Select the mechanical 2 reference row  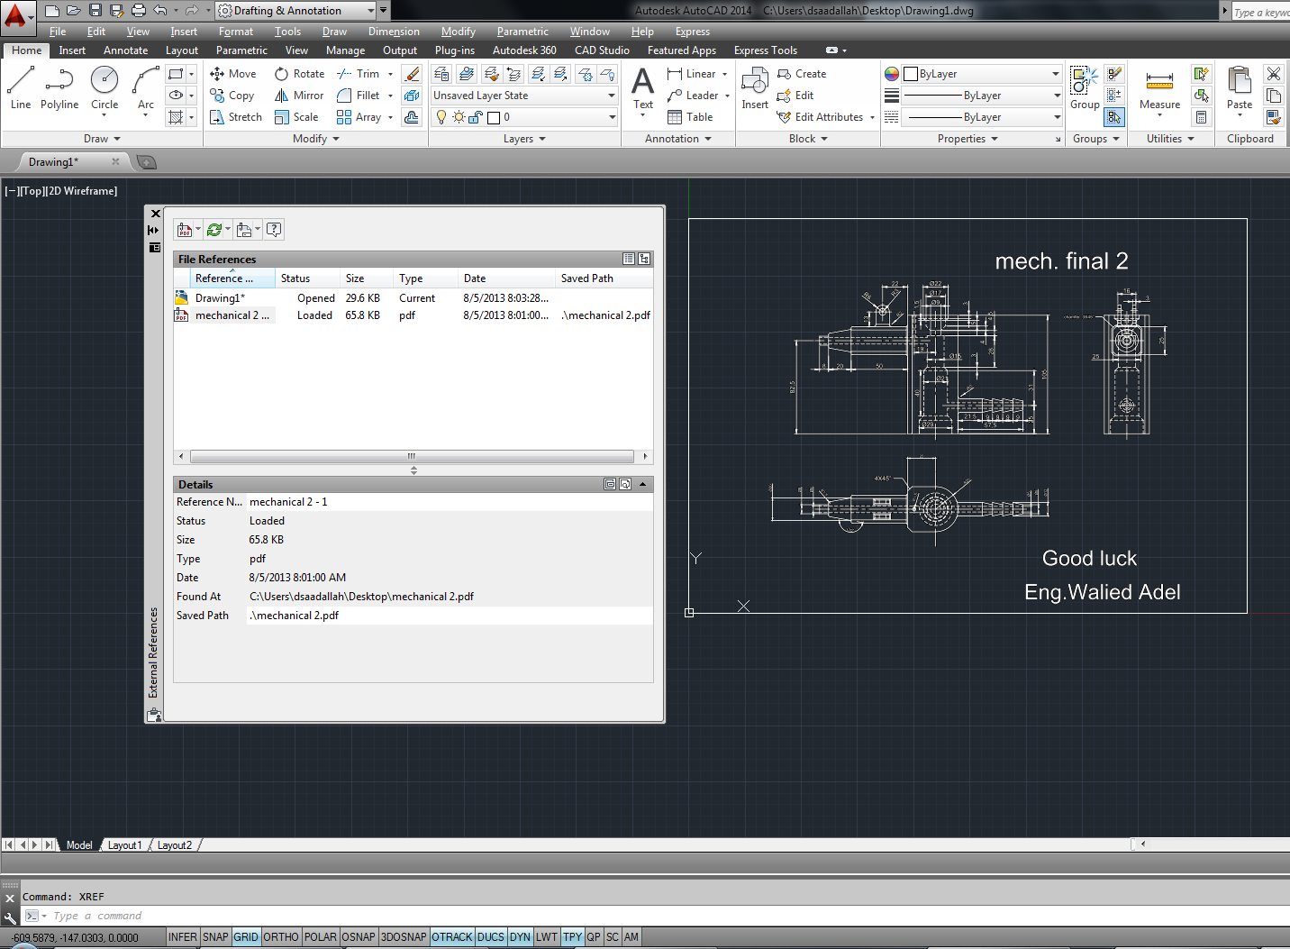pyautogui.click(x=232, y=315)
